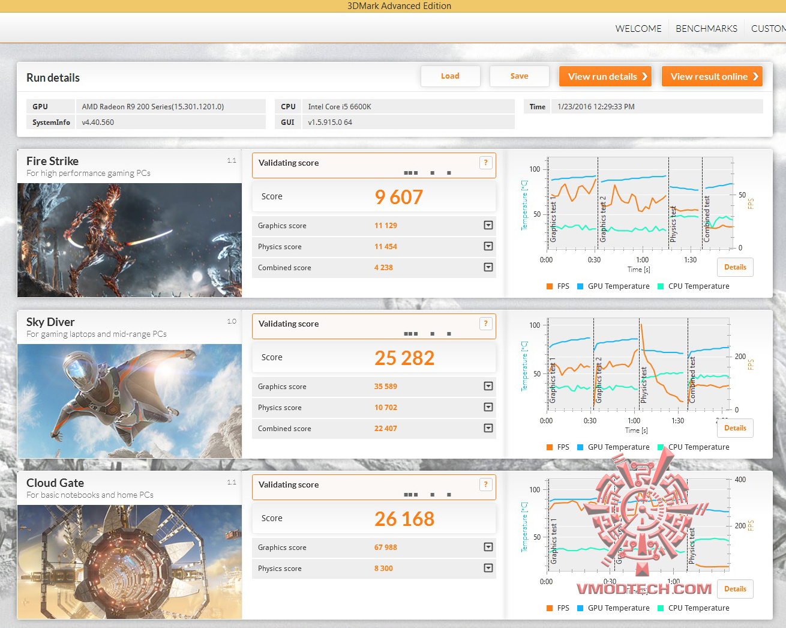Expand Fire Strike Physics score details

[x=488, y=246]
